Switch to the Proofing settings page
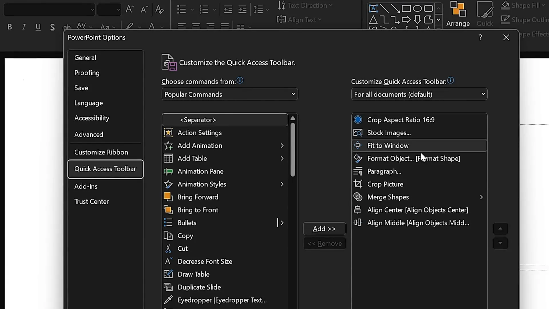The image size is (549, 309). [x=87, y=73]
